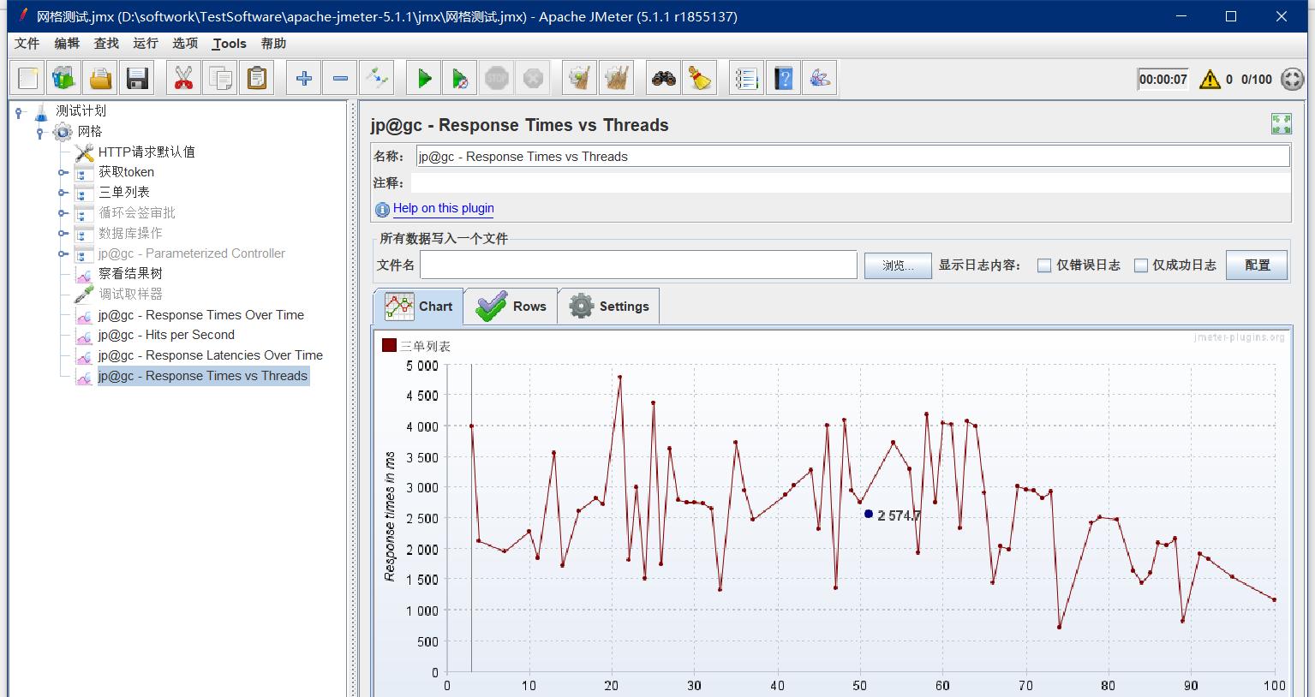Collapse the 测试计划 tree node

(19, 112)
